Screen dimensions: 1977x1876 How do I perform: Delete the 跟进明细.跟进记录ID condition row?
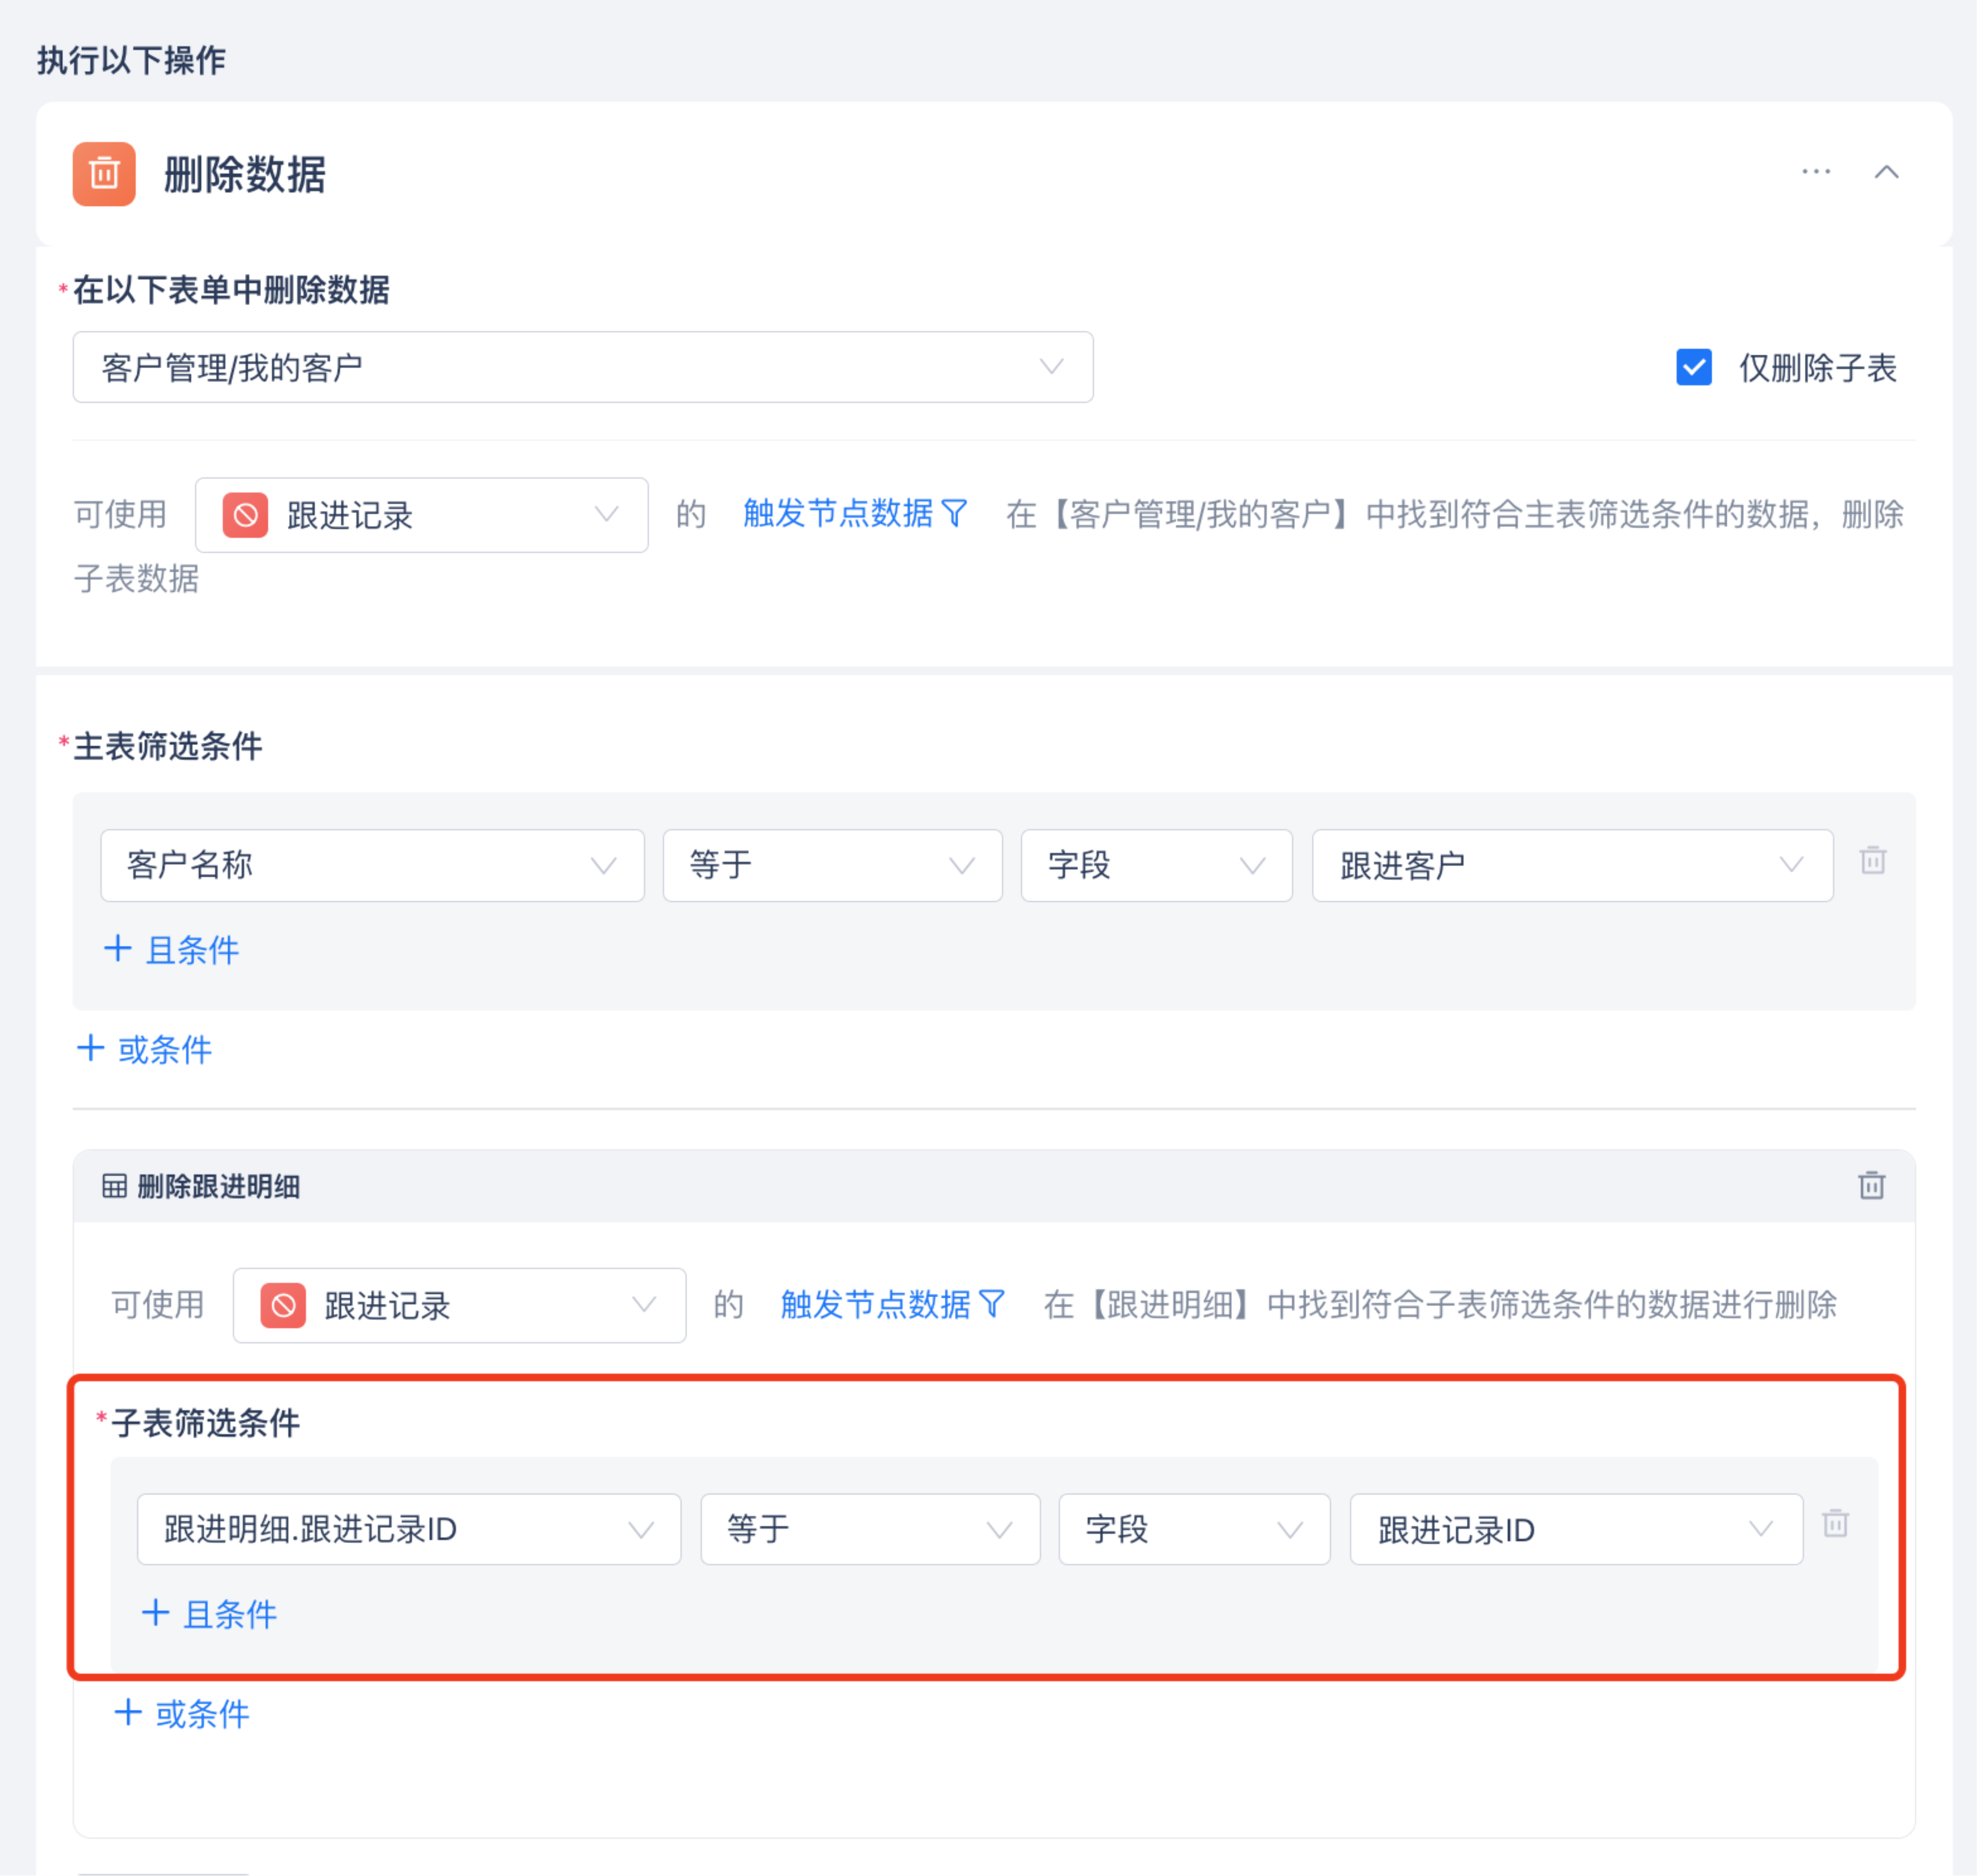click(x=1835, y=1523)
